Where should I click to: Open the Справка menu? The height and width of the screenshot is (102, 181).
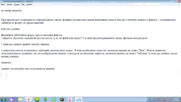[x=29, y=4]
